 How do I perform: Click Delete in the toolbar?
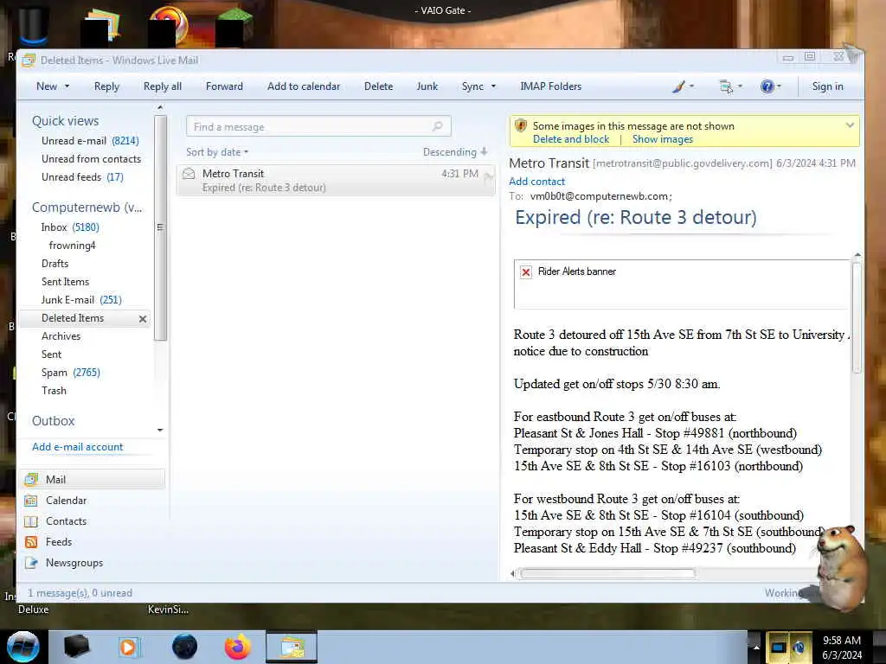(378, 86)
